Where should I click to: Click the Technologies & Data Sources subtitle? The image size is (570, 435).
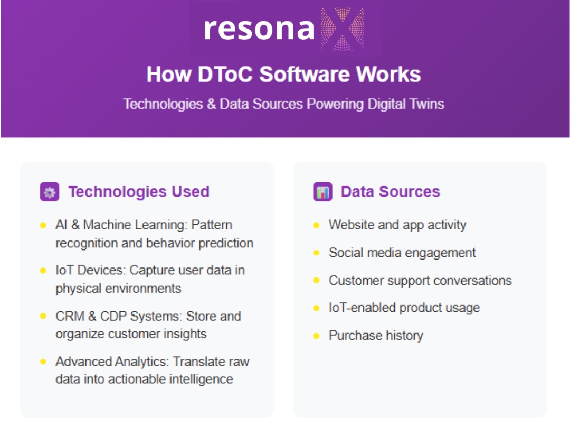click(283, 104)
